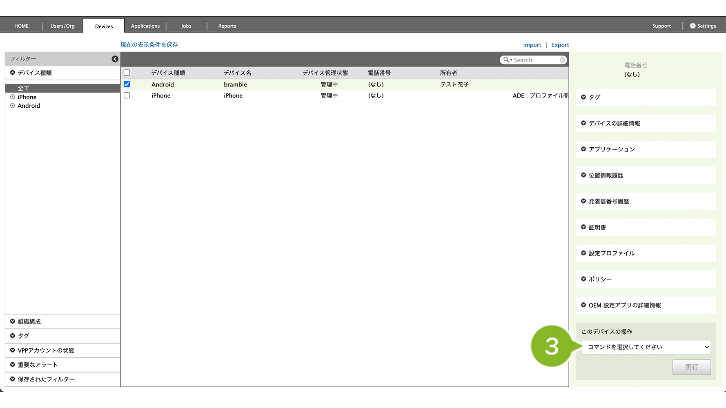The width and height of the screenshot is (726, 408).
Task: Clear the search field with X icon
Action: [562, 60]
